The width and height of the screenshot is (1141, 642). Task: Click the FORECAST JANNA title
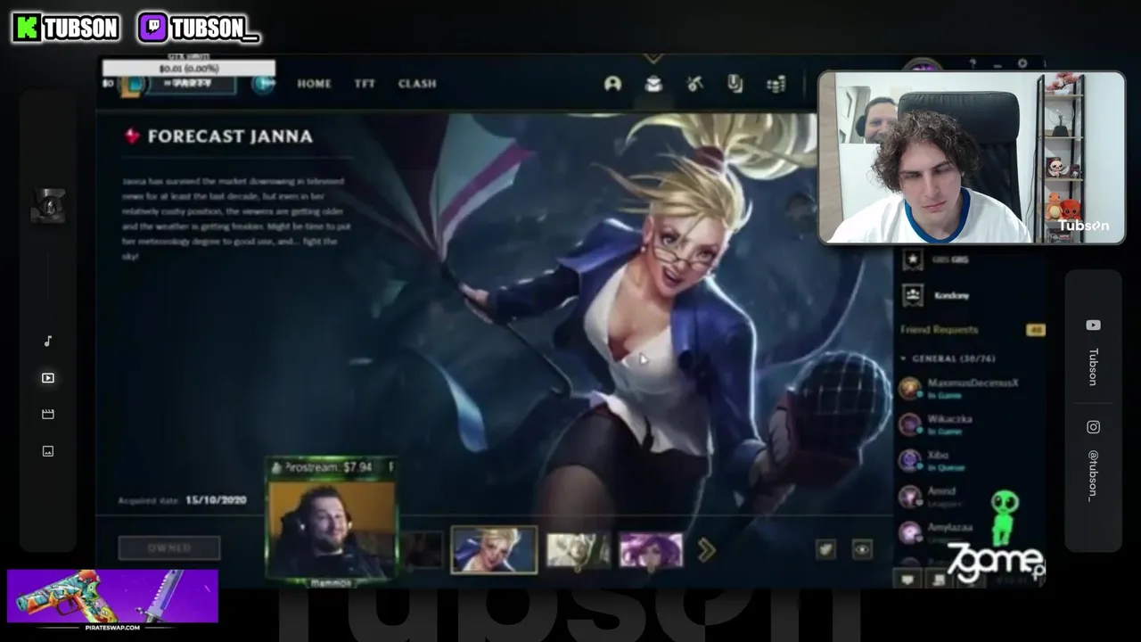click(230, 136)
